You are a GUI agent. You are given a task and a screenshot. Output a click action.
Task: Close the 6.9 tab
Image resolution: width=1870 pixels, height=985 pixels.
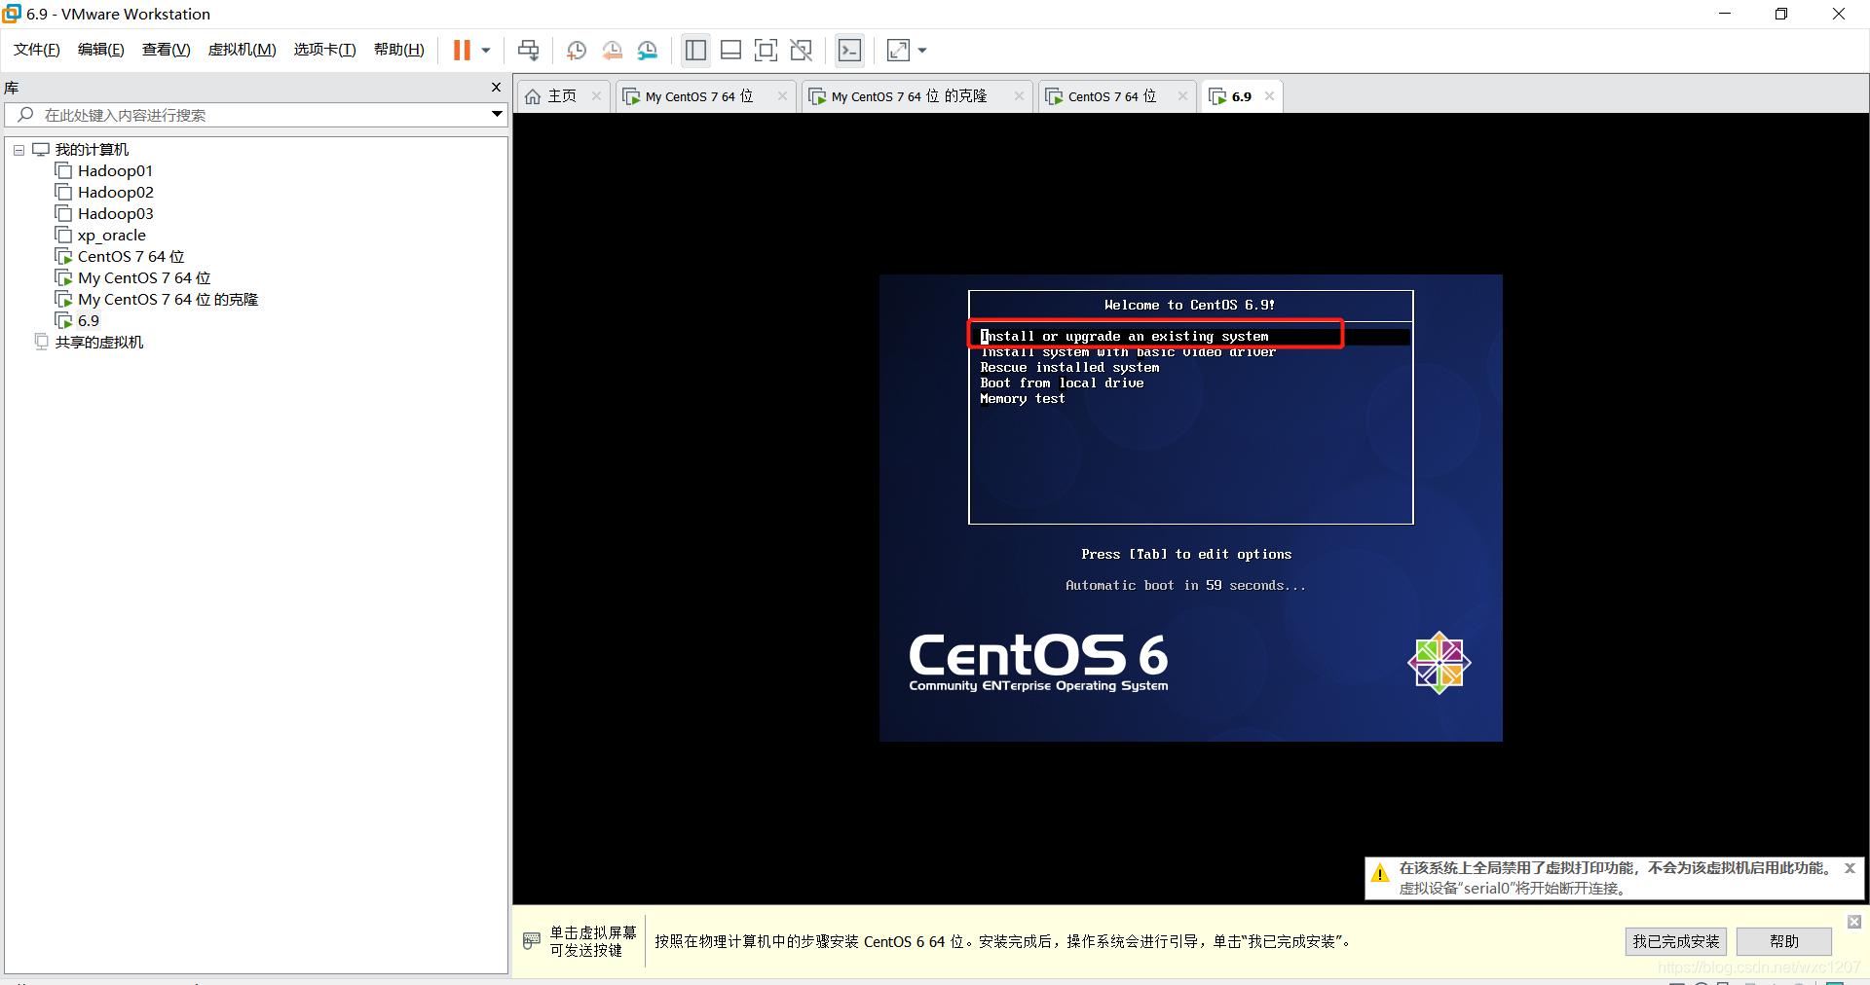click(x=1269, y=96)
